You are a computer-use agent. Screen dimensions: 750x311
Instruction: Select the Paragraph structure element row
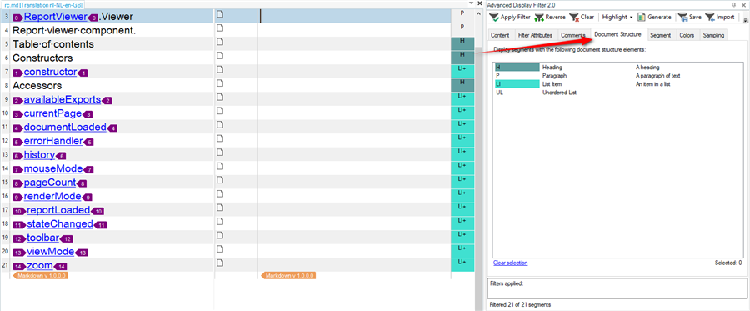(x=618, y=76)
